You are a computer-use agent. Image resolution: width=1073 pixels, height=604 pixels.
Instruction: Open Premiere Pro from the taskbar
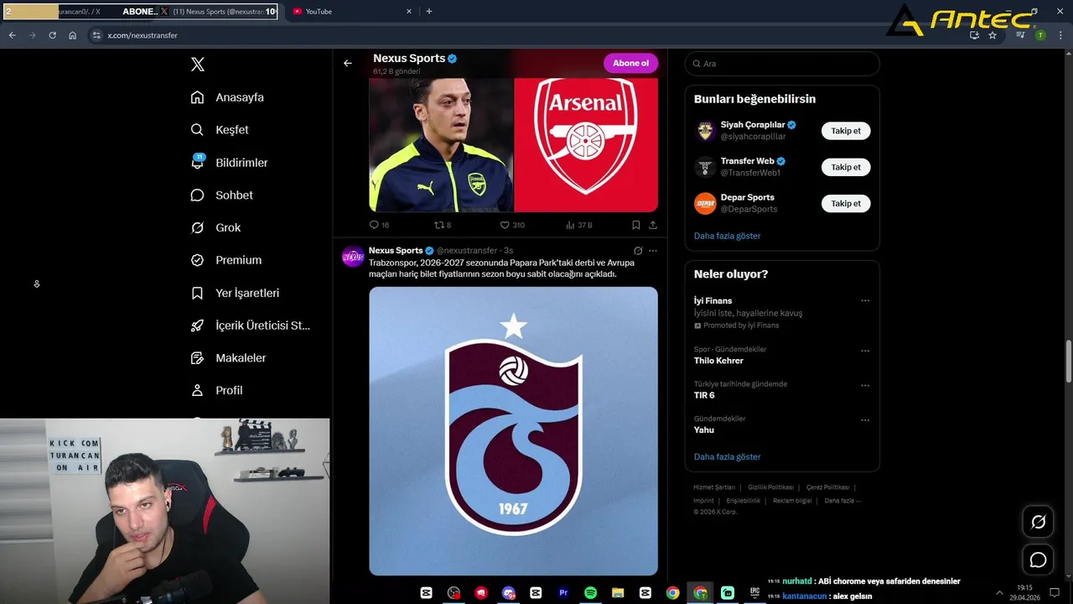point(563,593)
